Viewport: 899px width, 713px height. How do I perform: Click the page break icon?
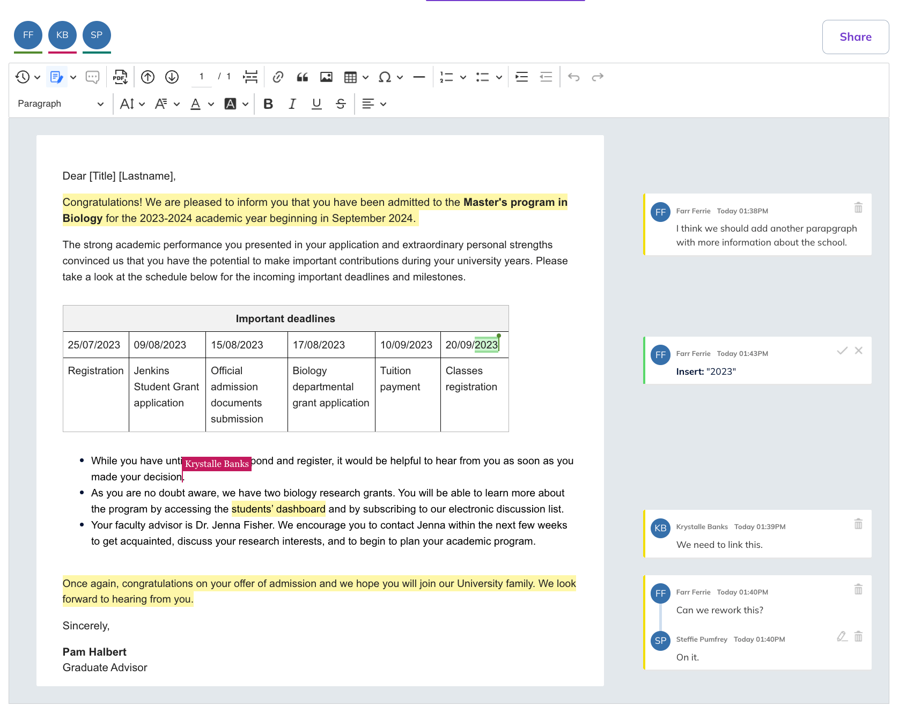(250, 77)
